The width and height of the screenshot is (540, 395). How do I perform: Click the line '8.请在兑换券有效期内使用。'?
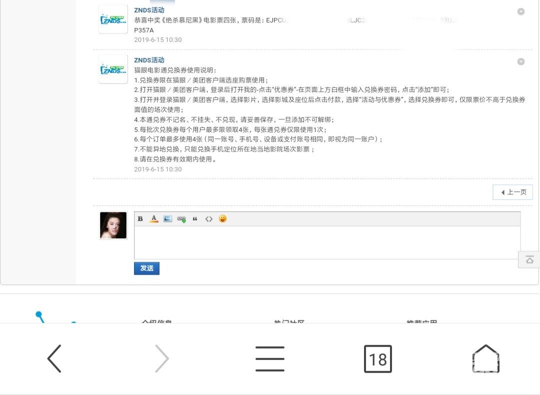175,159
